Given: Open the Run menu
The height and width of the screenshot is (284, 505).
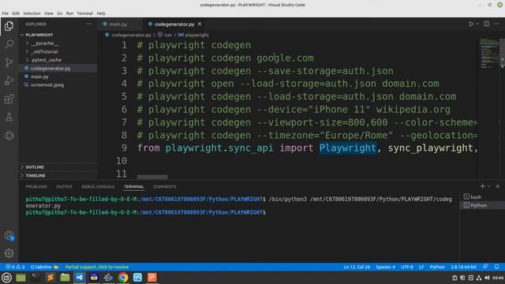Looking at the screenshot, I should (69, 13).
